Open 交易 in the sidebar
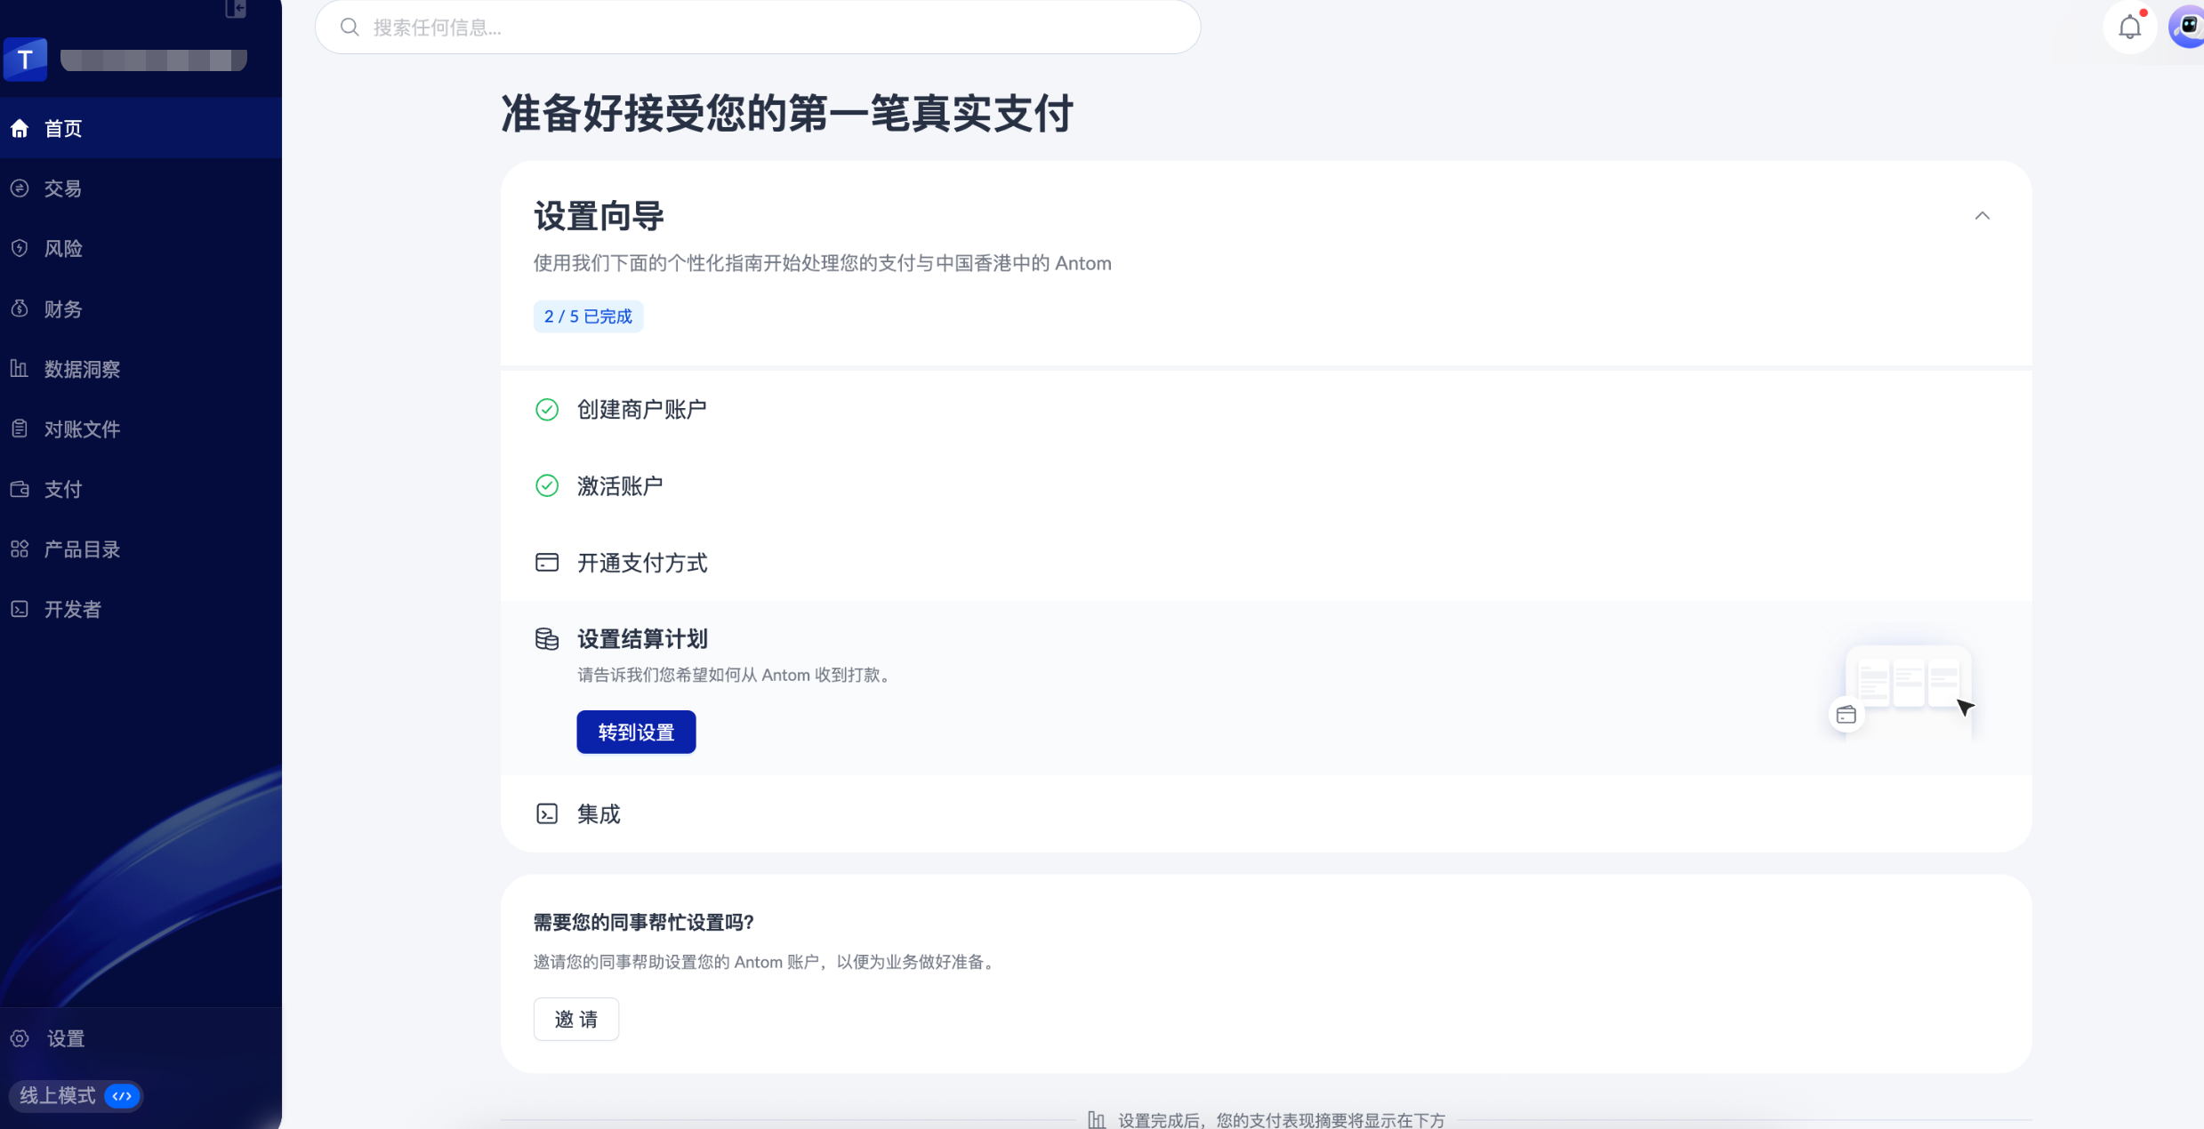 [x=141, y=188]
